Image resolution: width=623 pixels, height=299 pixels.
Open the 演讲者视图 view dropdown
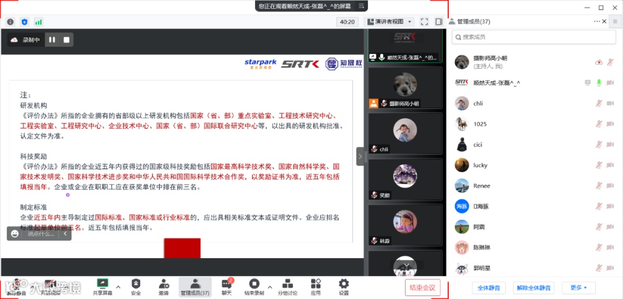[x=389, y=22]
